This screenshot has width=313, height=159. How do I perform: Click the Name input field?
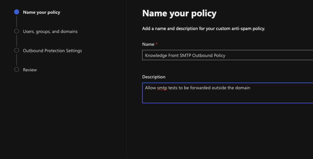coord(227,55)
